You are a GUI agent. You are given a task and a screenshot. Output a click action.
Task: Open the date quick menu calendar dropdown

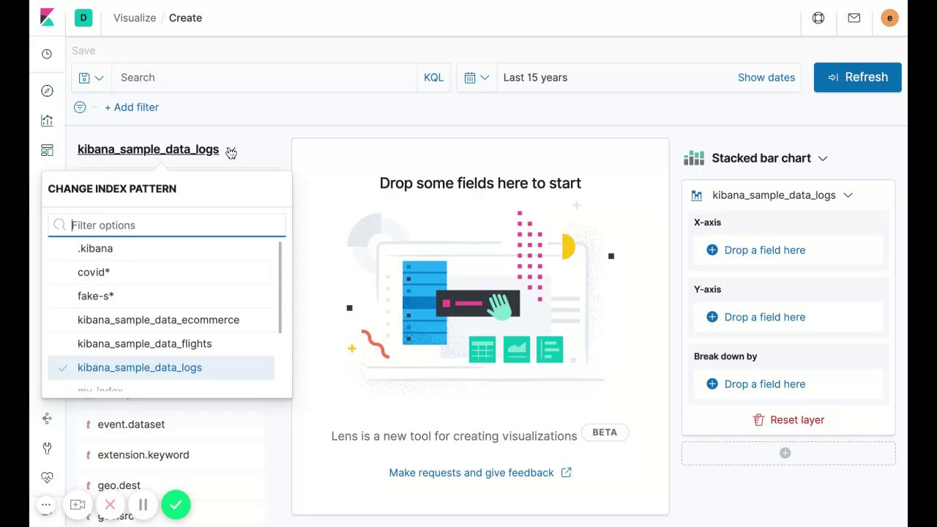coord(477,78)
